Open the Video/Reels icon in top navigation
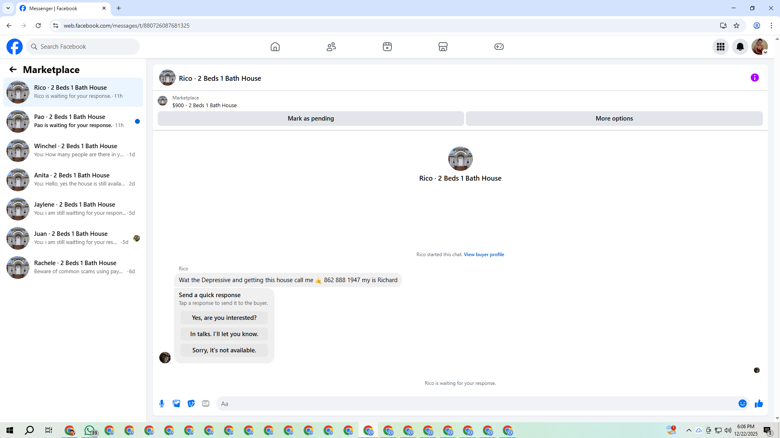The image size is (780, 438). point(387,47)
